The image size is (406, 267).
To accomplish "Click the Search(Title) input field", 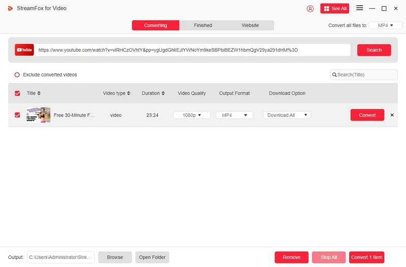I will 365,74.
